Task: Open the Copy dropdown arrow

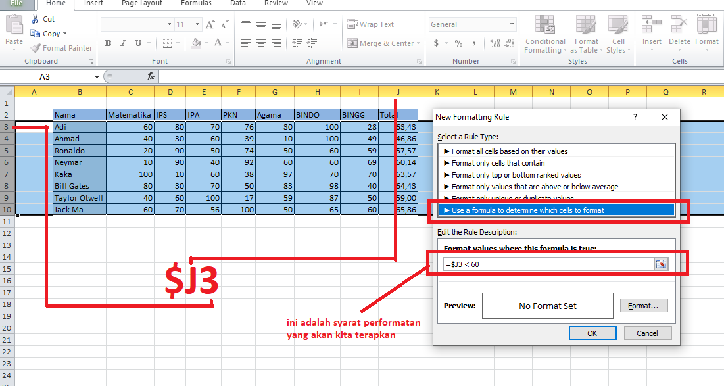Action: pos(64,34)
